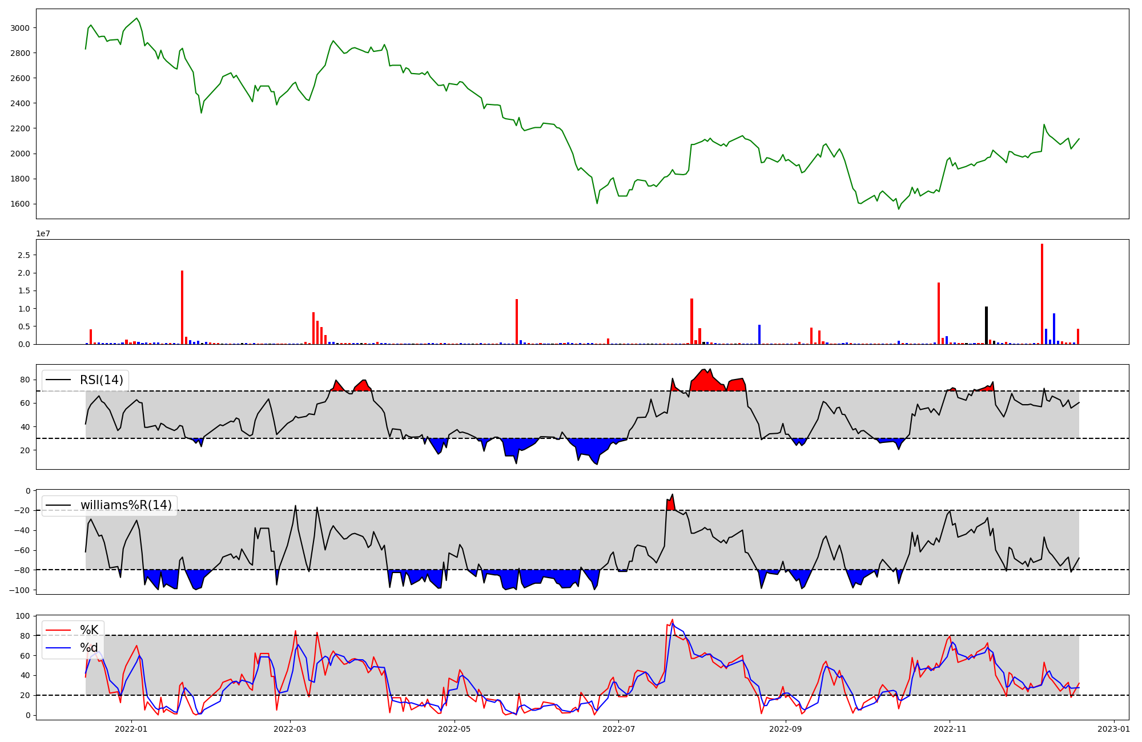Click the 40 tick on RSI panel
The height and width of the screenshot is (742, 1142).
coord(25,427)
